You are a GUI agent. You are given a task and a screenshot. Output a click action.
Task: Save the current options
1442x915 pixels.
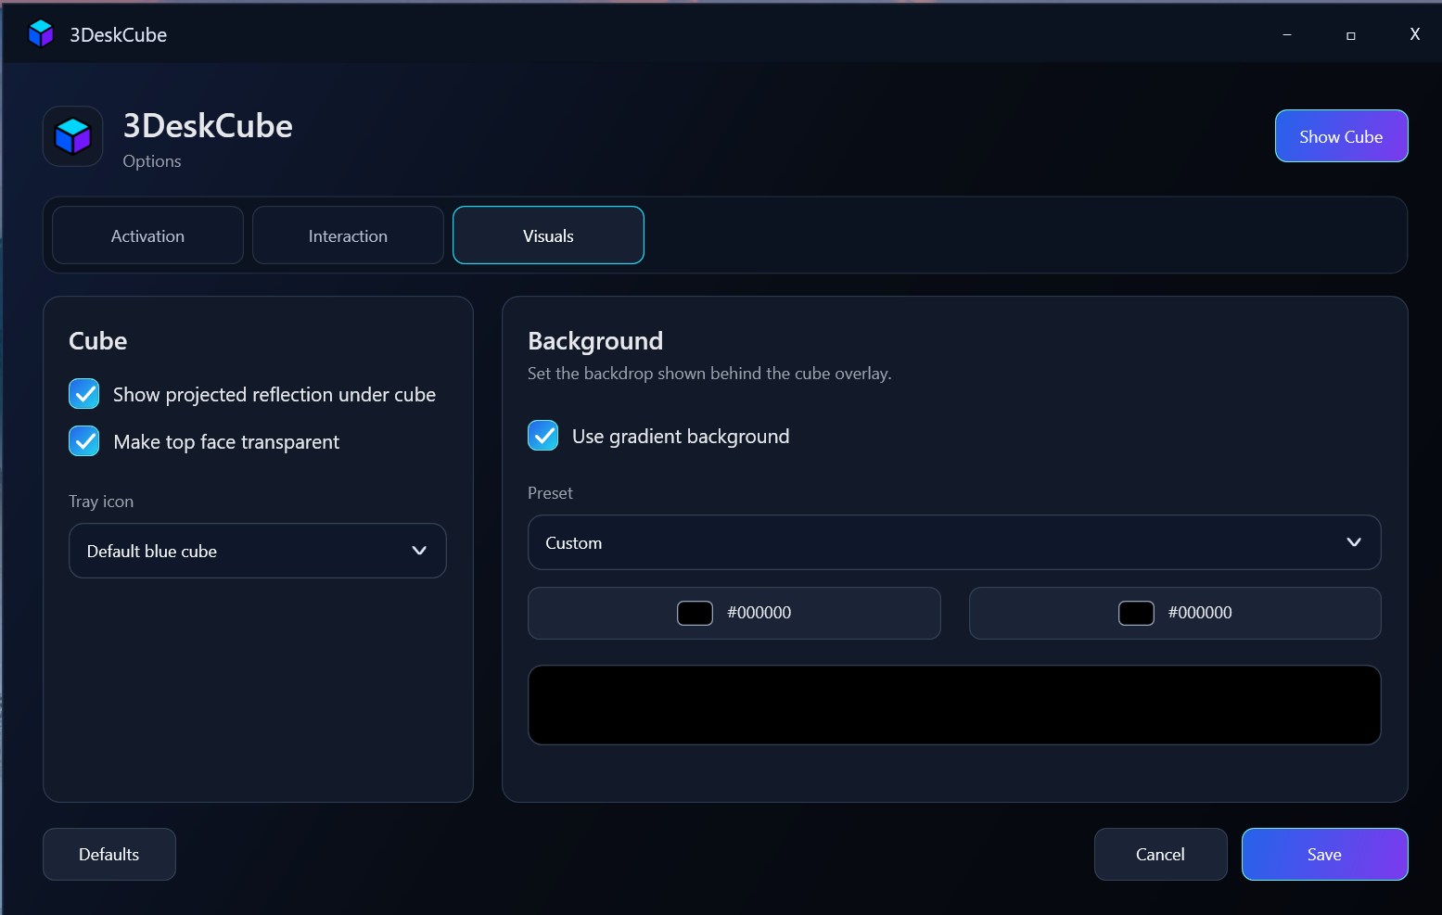(1324, 854)
